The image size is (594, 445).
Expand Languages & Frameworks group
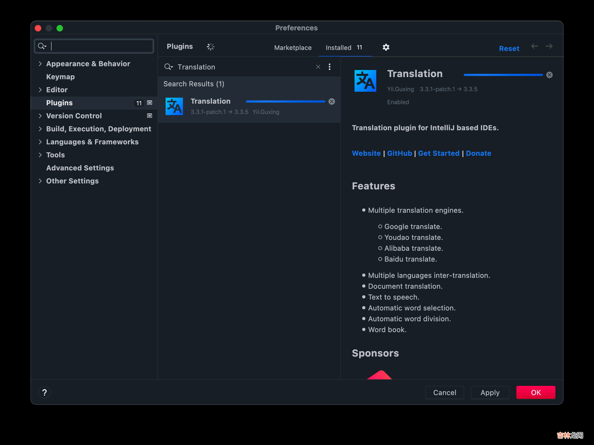tap(40, 142)
